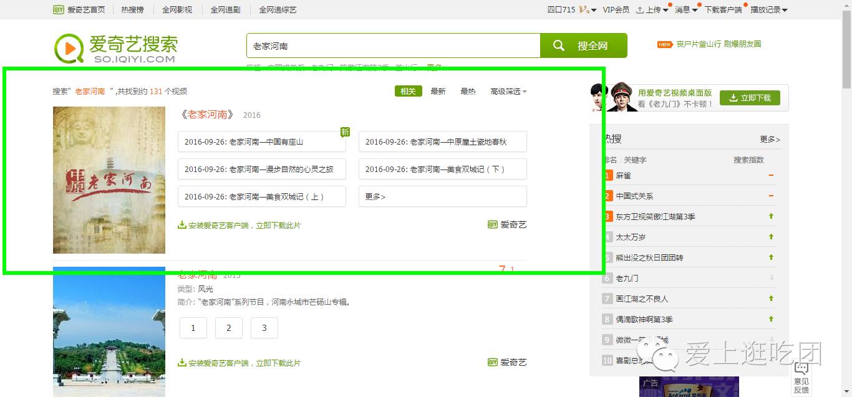This screenshot has width=852, height=397.
Task: Click second result's 安装爱奇艺客户端 download link
Action: tap(240, 363)
